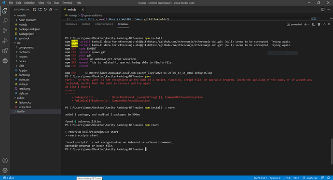Open package-lock.json file
The width and height of the screenshot is (333, 180).
pos(36,29)
